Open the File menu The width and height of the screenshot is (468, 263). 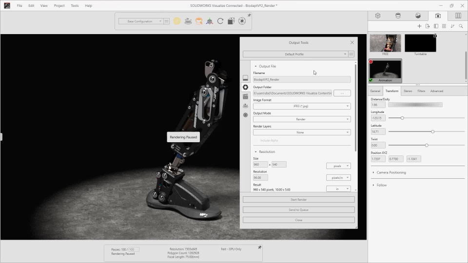click(19, 6)
